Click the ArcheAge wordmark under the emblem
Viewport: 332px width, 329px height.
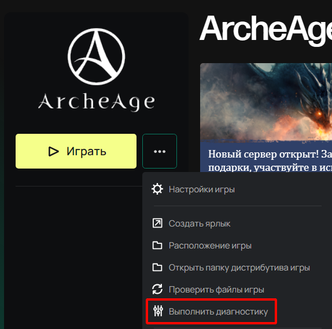point(97,102)
